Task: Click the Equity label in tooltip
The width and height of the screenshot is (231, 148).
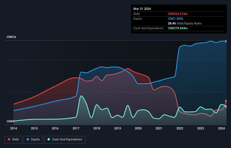Action: [x=138, y=19]
